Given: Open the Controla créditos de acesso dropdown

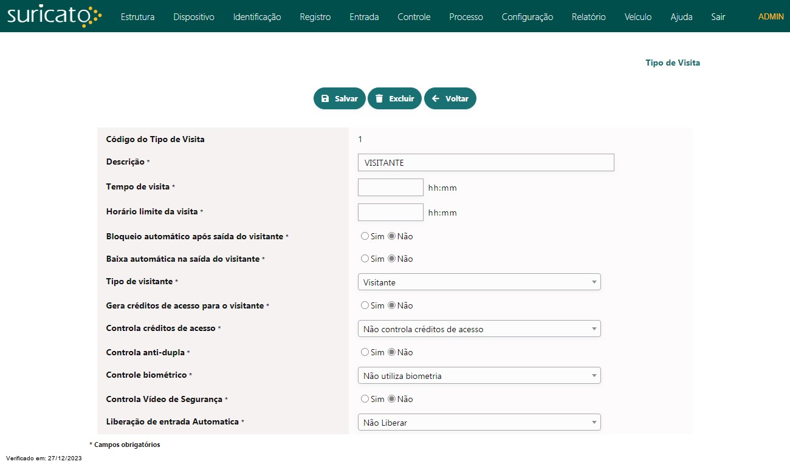Looking at the screenshot, I should [479, 329].
